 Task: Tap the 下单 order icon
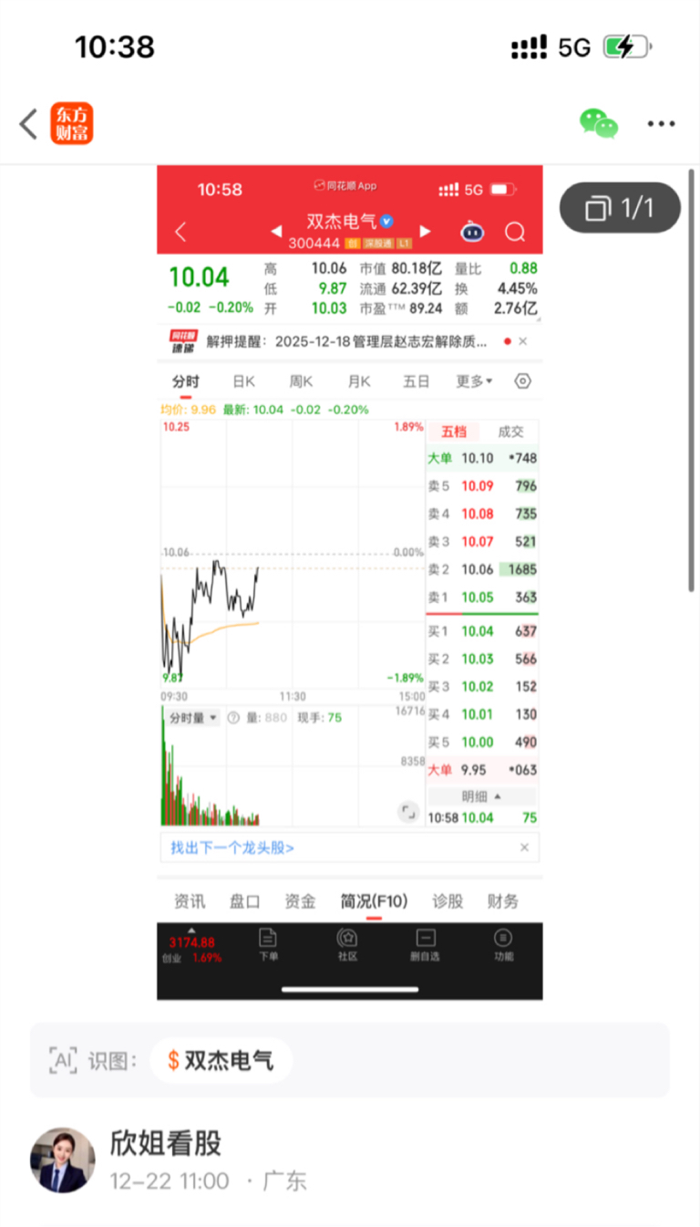(268, 945)
